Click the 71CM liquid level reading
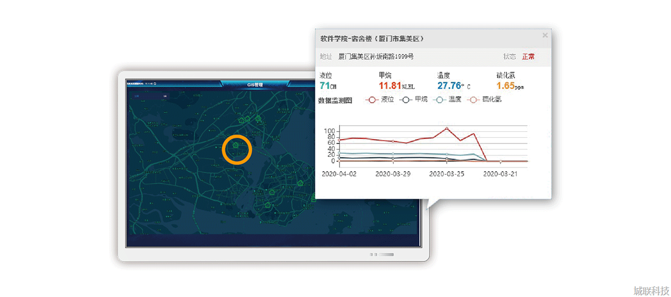This screenshot has width=671, height=297. [x=328, y=85]
